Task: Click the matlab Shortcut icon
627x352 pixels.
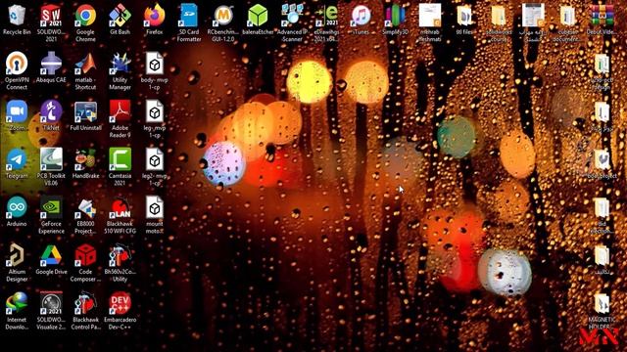Action: click(85, 64)
